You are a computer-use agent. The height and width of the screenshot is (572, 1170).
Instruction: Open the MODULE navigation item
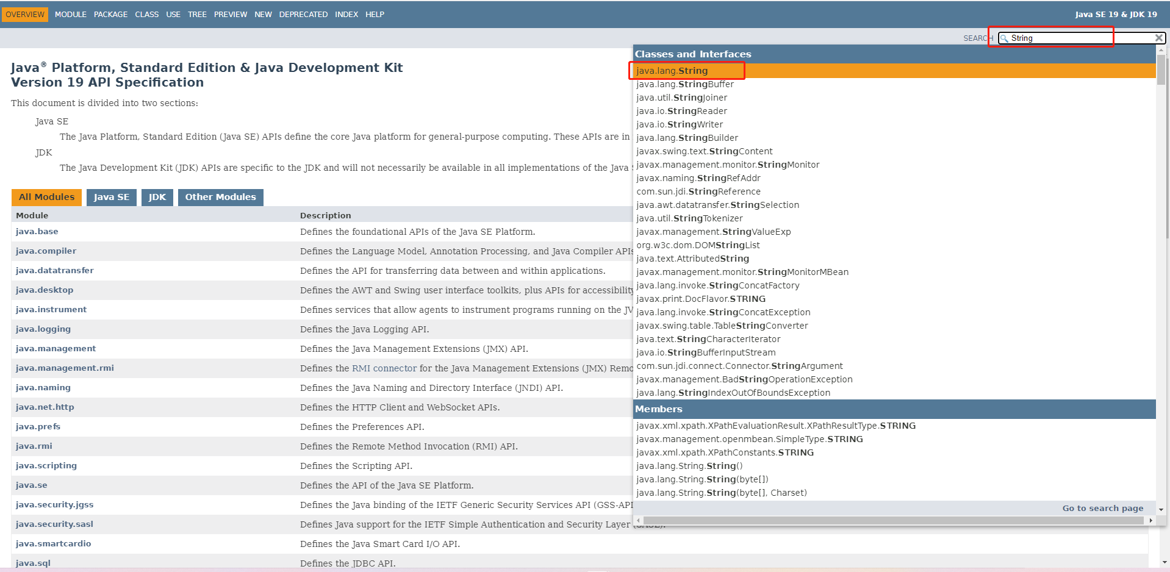[70, 15]
